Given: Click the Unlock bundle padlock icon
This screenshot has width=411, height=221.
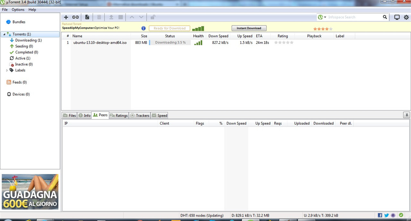Looking at the screenshot, I should pos(153,17).
